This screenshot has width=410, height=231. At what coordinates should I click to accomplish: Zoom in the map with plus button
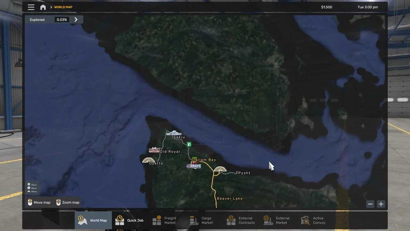(381, 204)
